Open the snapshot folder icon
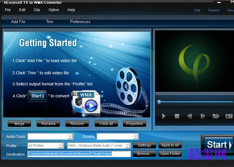The height and width of the screenshot is (167, 234). (x=216, y=116)
